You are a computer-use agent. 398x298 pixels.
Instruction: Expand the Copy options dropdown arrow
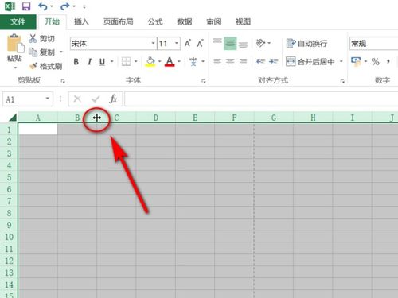point(61,52)
